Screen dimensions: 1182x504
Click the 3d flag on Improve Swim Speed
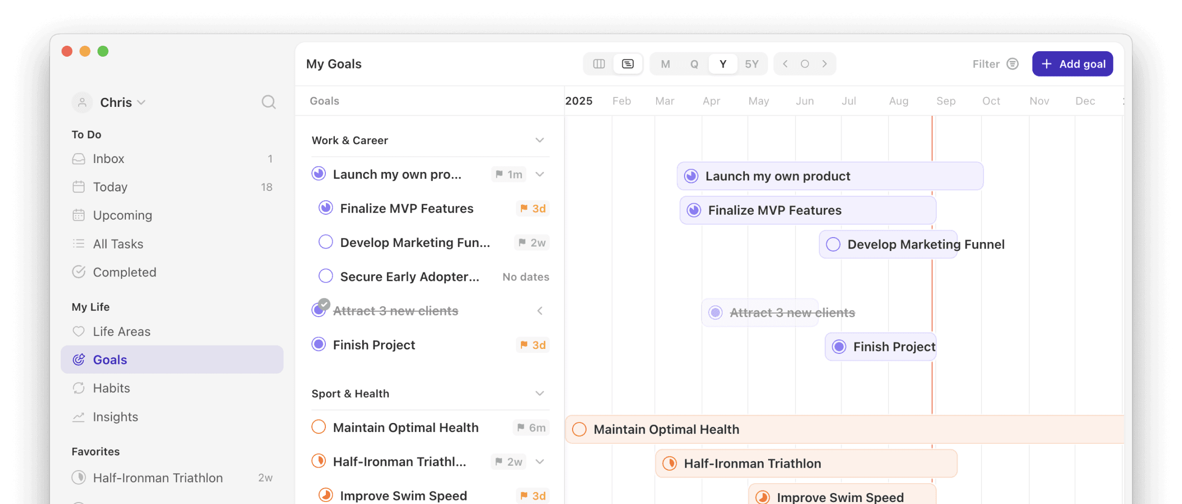[x=533, y=496]
